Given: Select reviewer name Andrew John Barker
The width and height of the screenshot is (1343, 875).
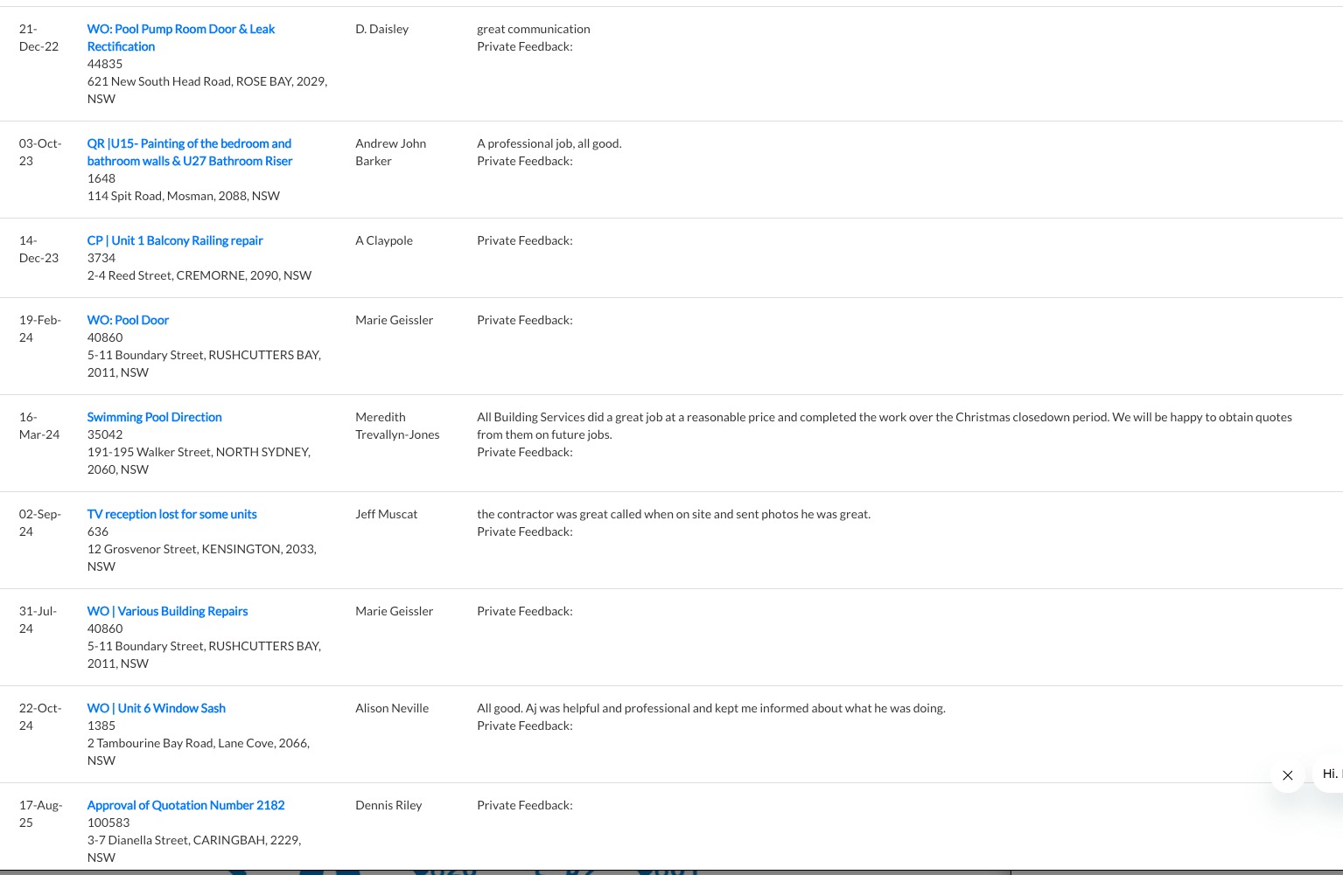Looking at the screenshot, I should pos(391,152).
